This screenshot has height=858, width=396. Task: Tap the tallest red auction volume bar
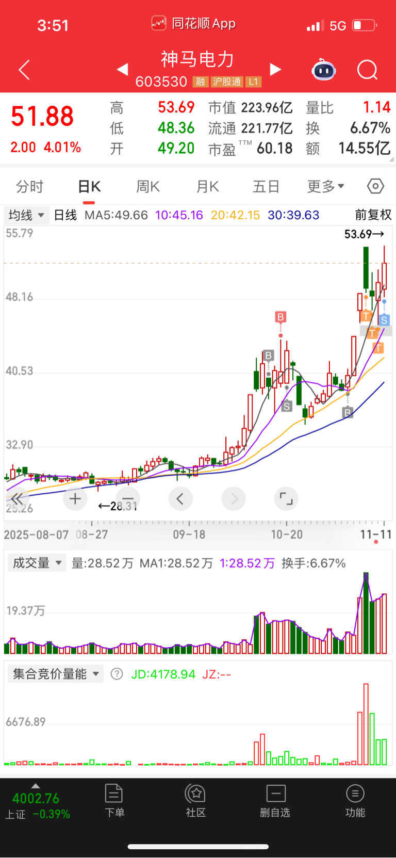point(366,724)
